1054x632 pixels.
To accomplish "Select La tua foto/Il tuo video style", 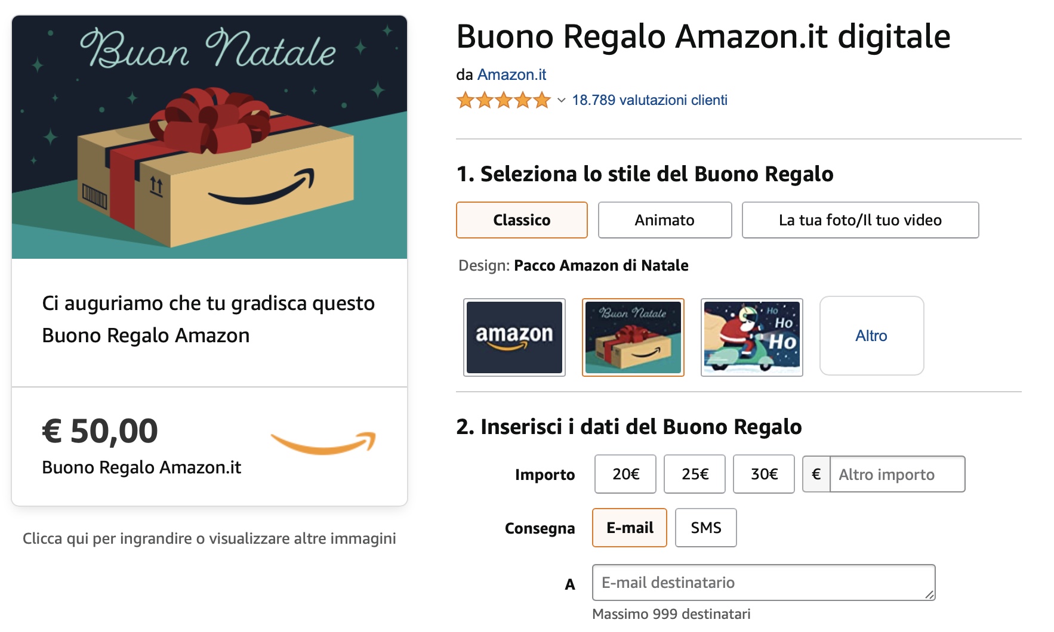I will (859, 220).
